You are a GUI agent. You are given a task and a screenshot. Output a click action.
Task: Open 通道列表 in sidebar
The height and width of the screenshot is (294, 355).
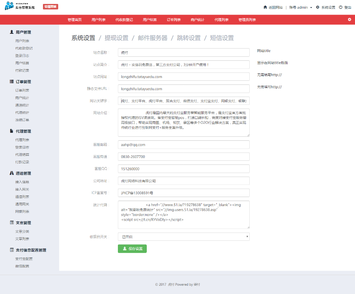[x=22, y=197]
